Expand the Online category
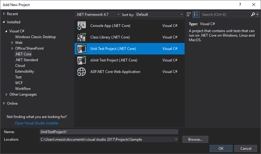 click(4, 103)
